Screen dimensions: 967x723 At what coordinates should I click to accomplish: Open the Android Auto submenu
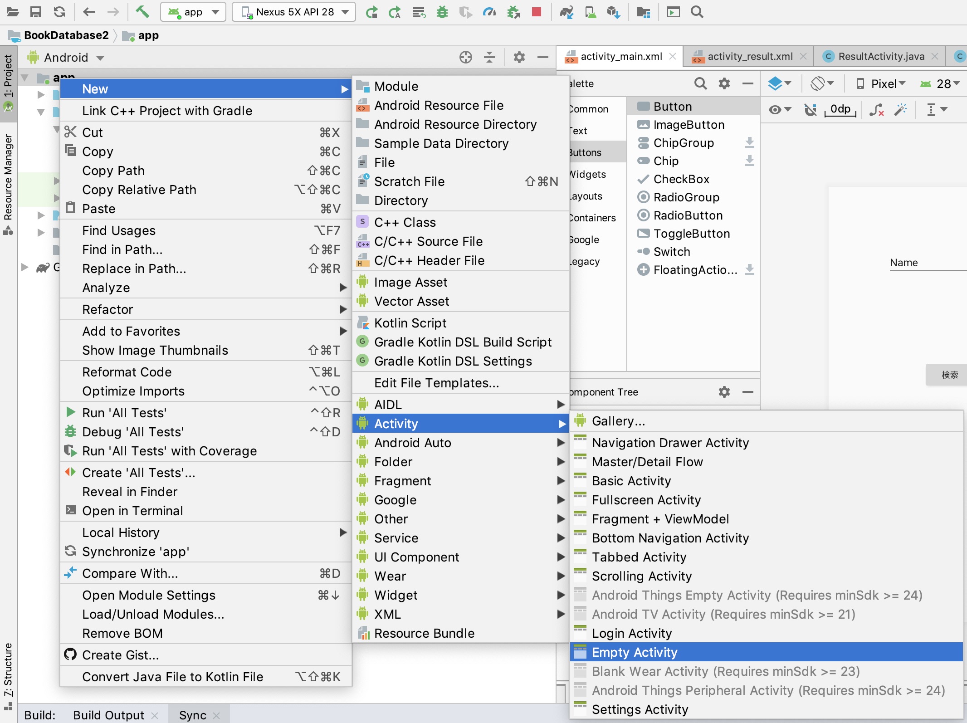(461, 443)
